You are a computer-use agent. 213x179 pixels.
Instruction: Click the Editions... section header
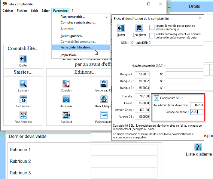tap(85, 72)
